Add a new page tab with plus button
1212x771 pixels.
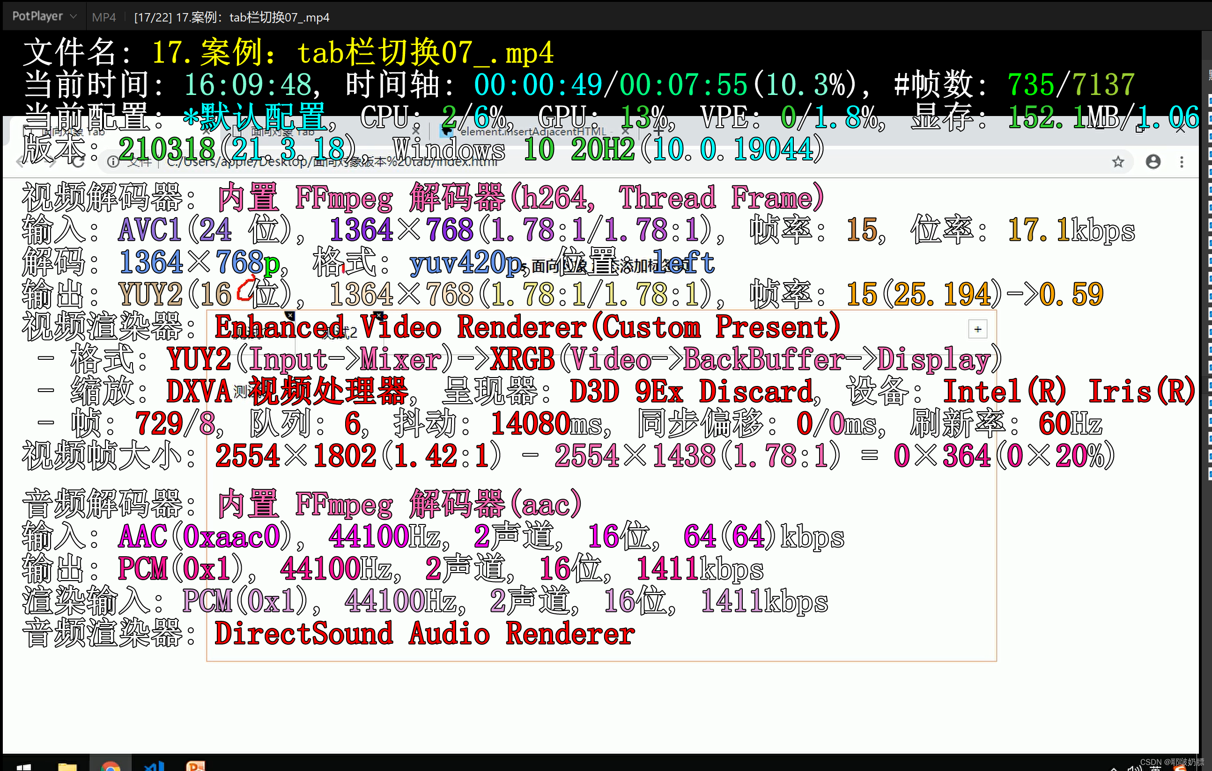977,329
